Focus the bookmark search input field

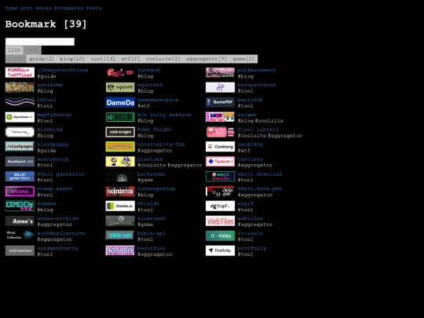point(40,42)
